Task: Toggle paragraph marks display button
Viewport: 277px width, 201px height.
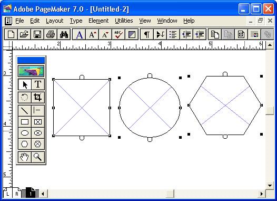Action: tap(146, 34)
